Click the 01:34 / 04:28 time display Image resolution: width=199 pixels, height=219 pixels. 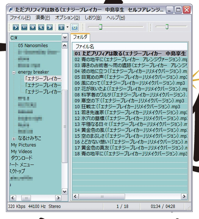point(163,206)
